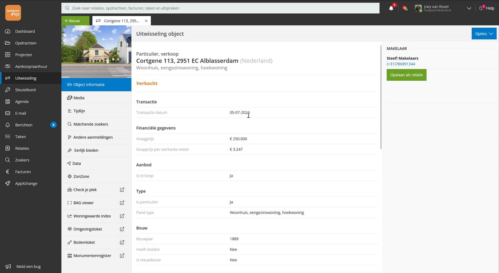The image size is (499, 273).
Task: Click the Opslaan als relatie button
Action: pyautogui.click(x=406, y=75)
